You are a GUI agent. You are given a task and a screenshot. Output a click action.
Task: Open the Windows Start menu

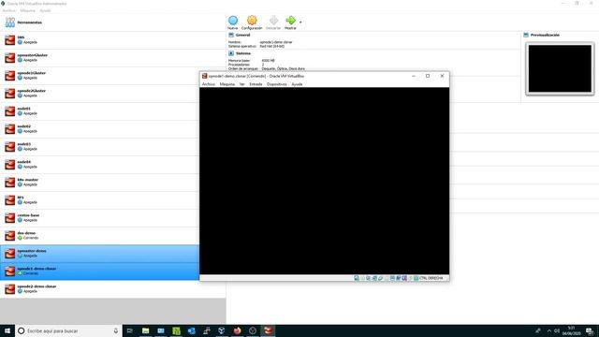7,330
